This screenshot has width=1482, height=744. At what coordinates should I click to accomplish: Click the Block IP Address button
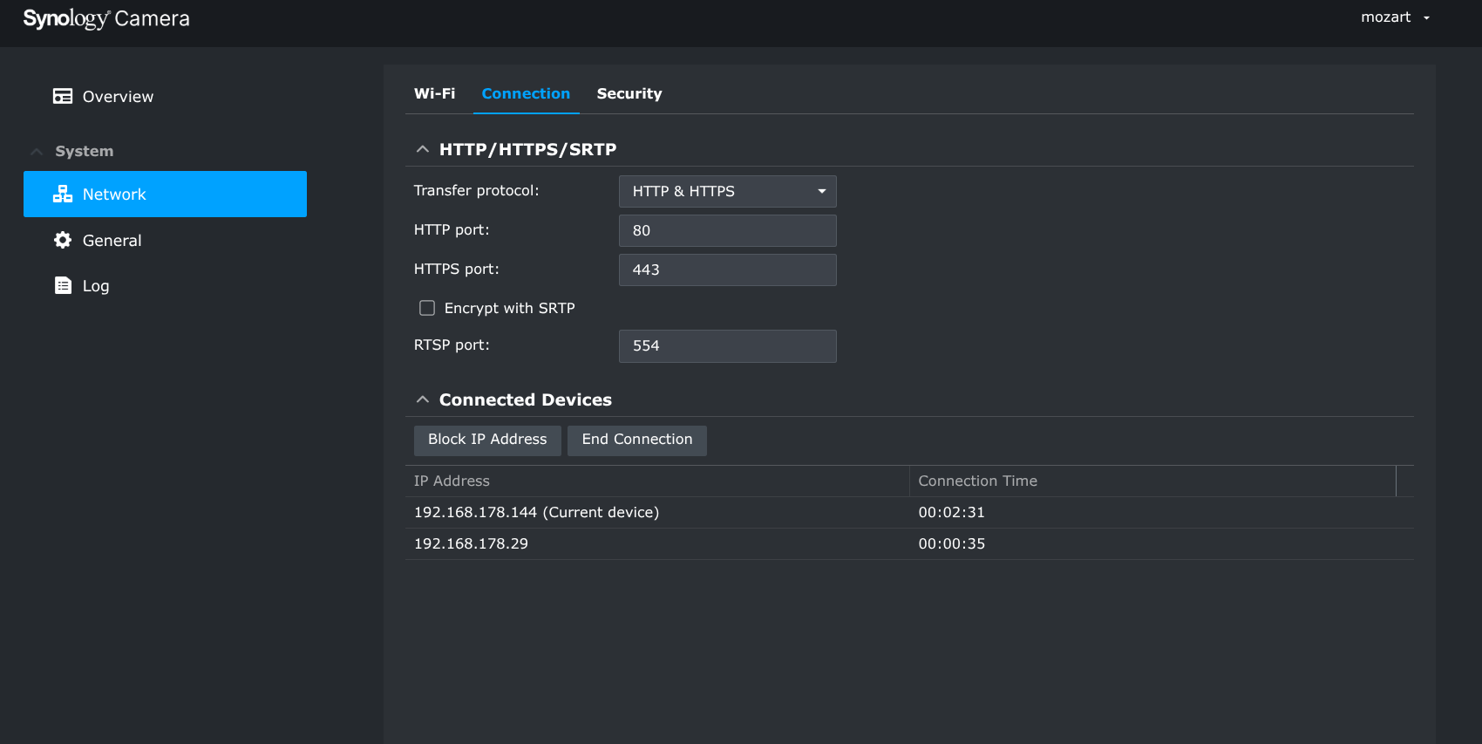coord(487,440)
